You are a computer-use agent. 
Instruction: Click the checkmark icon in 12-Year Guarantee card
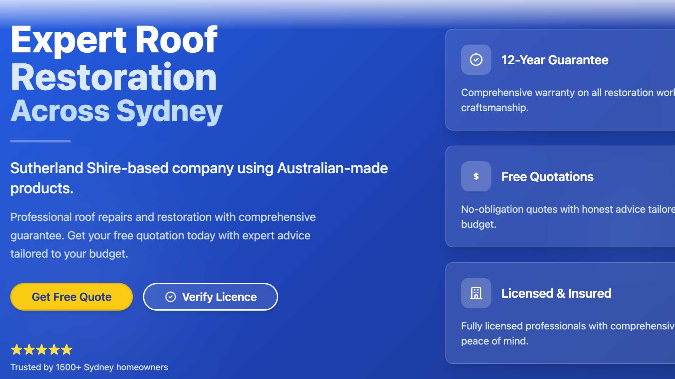(x=476, y=60)
